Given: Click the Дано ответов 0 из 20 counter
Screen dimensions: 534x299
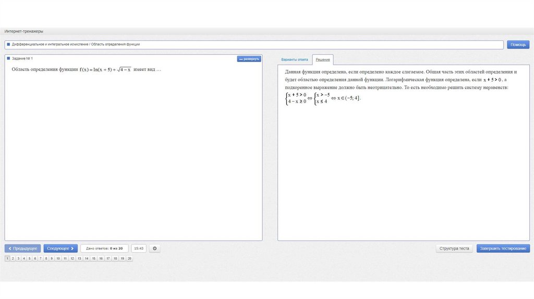Looking at the screenshot, I should pyautogui.click(x=104, y=248).
